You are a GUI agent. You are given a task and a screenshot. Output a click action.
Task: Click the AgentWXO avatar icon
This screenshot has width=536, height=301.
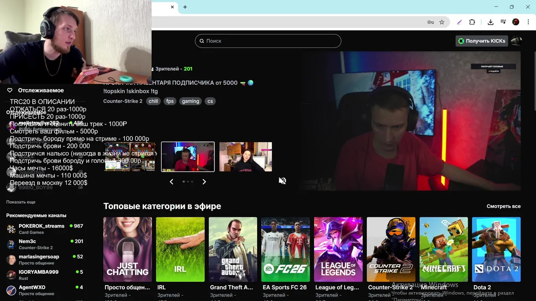(11, 290)
